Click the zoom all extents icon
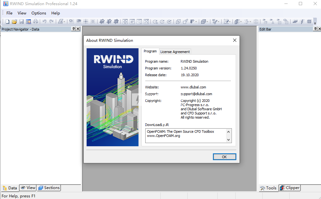321x199 pixels. point(146,22)
